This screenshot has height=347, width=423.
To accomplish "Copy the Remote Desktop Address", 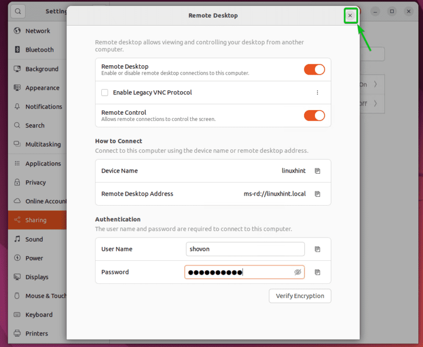I will click(317, 194).
